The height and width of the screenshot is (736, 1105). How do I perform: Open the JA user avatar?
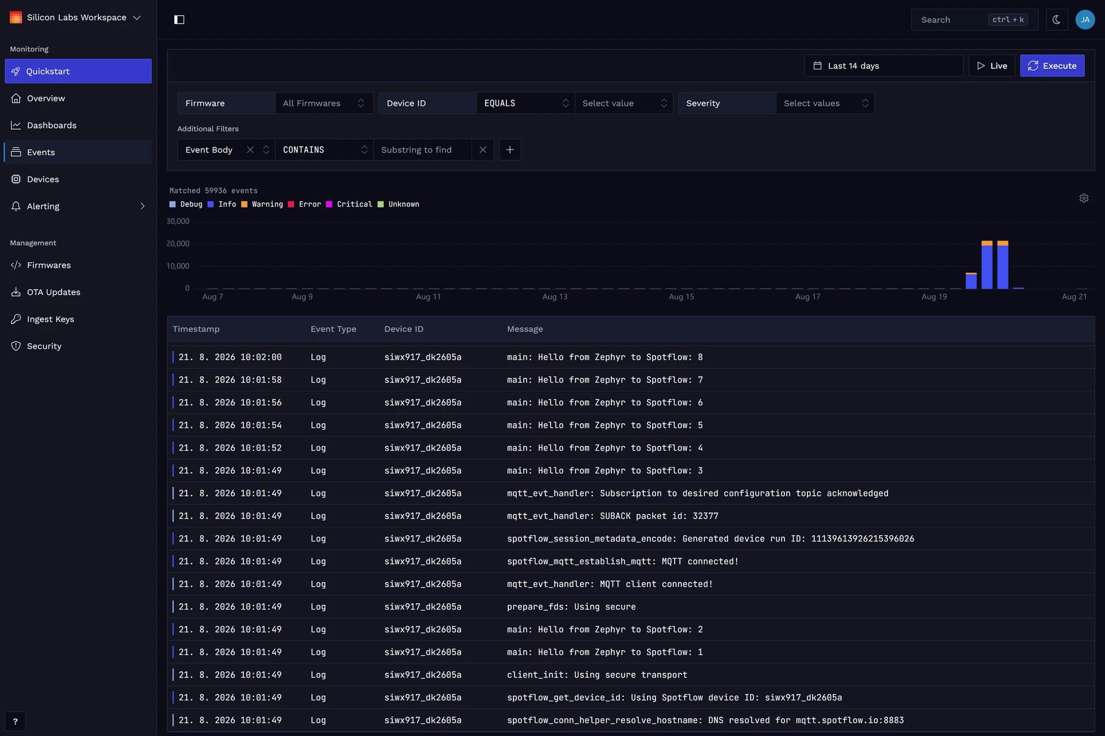coord(1085,20)
